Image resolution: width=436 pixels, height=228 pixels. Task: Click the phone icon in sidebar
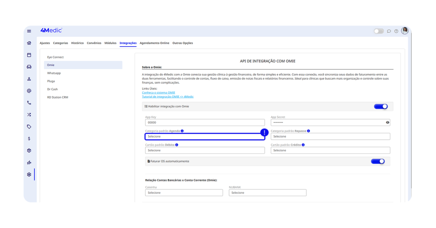(x=29, y=103)
